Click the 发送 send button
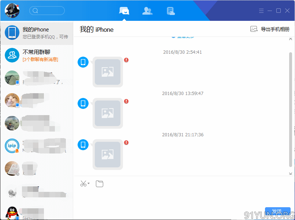The image size is (295, 220). pyautogui.click(x=277, y=212)
